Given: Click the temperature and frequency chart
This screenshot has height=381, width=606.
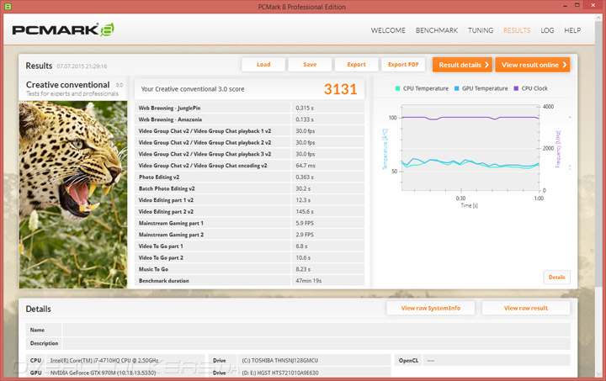Looking at the screenshot, I should [470, 148].
